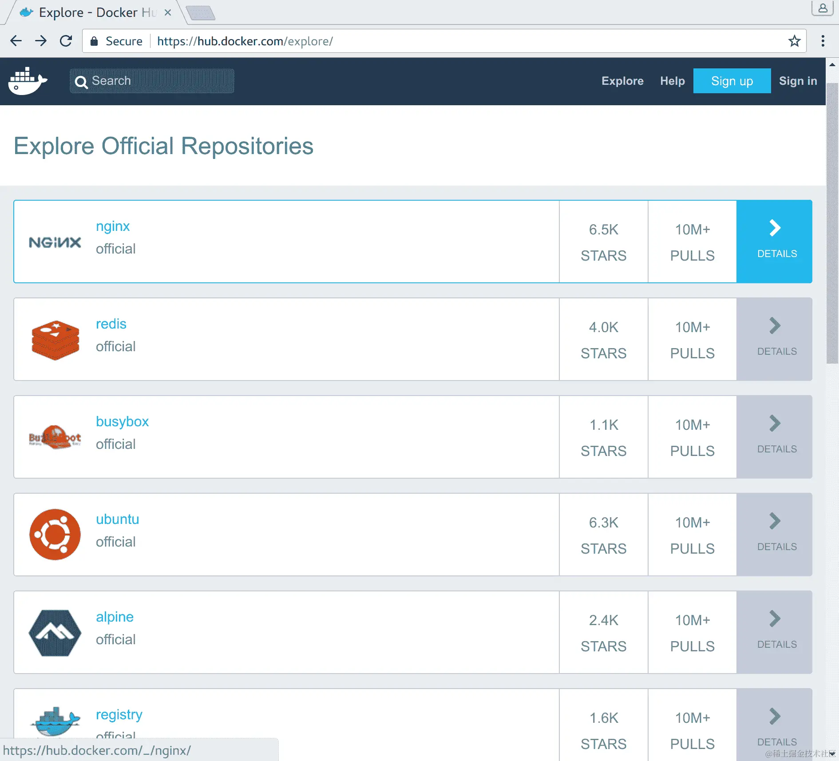The width and height of the screenshot is (839, 761).
Task: Click the Alpine mountain hexagon logo
Action: pyautogui.click(x=55, y=633)
